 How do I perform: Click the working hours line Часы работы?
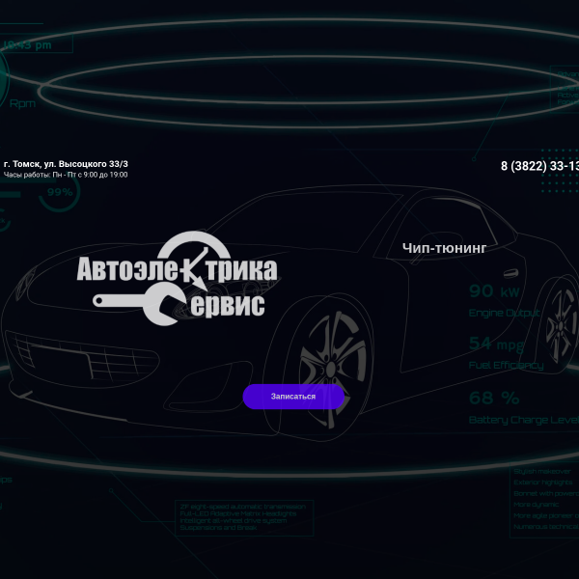pyautogui.click(x=66, y=175)
